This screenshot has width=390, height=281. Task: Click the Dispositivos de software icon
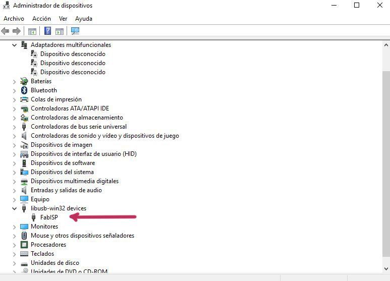(24, 163)
